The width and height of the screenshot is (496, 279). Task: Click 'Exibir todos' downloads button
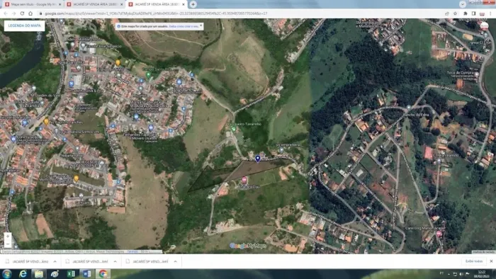474,261
